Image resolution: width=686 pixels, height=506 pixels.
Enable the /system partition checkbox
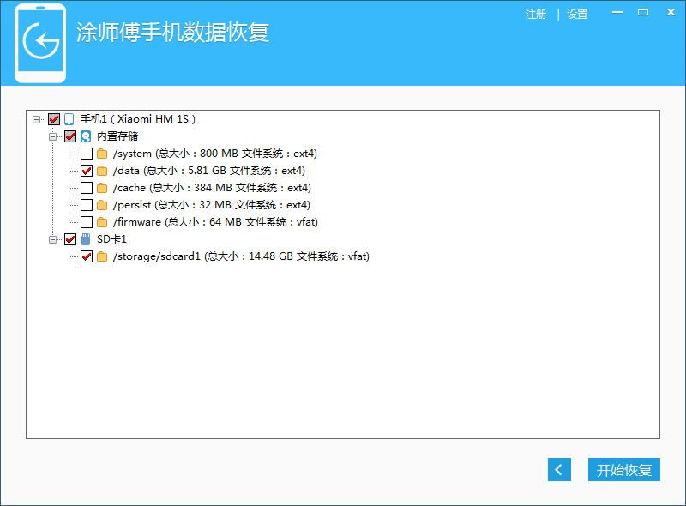point(87,154)
